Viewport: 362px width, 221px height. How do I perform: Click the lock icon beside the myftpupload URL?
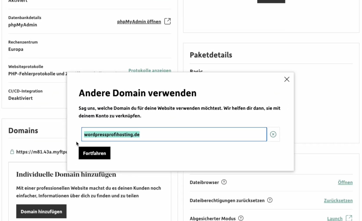12,152
